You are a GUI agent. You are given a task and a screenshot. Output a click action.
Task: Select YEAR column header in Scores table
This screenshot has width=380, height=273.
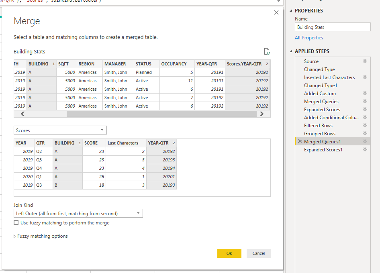click(x=24, y=143)
